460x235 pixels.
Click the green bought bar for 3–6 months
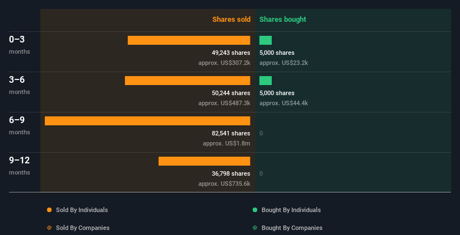pyautogui.click(x=266, y=81)
